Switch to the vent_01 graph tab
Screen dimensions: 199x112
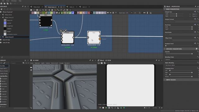[85, 7]
